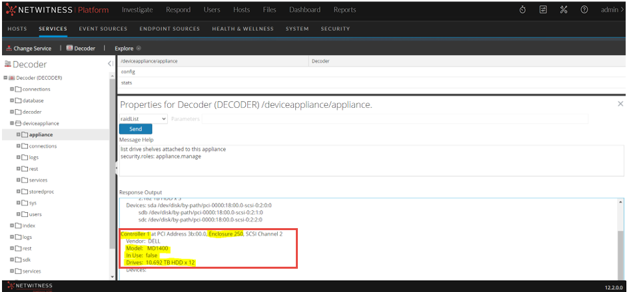The height and width of the screenshot is (292, 627).
Task: Select the stats row in the list
Action: [x=127, y=83]
